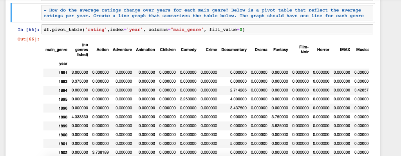Viewport: 401px width, 156px height.
Task: Click the Film-Noir column header
Action: click(x=303, y=50)
